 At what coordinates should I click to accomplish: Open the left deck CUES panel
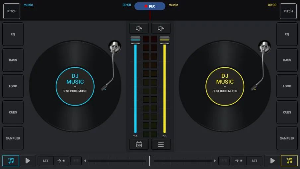[13, 112]
